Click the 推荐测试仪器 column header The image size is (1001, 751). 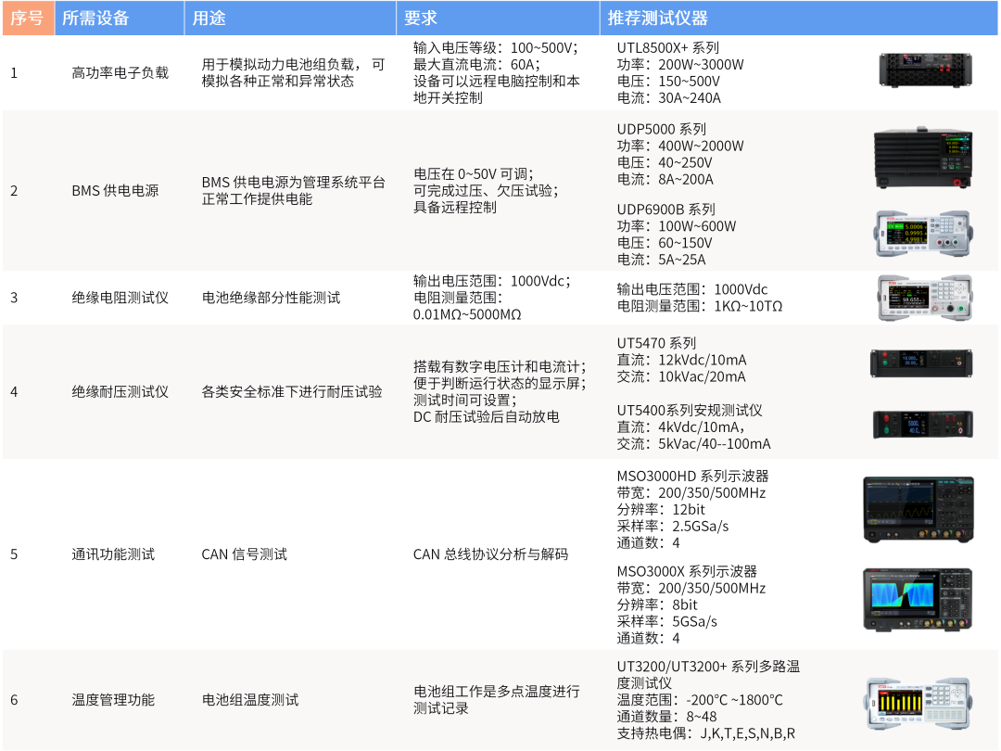799,18
